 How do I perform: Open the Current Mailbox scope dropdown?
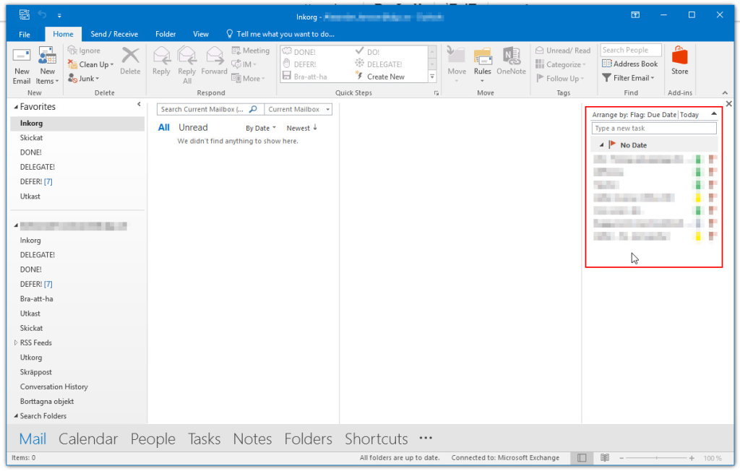[x=298, y=110]
